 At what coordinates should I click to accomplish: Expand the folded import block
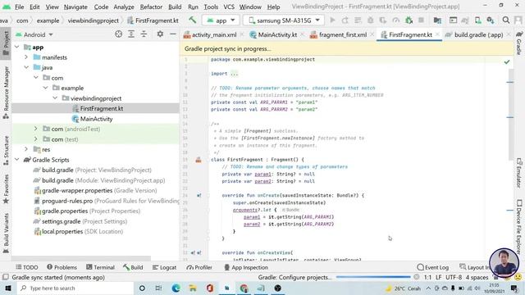234,74
